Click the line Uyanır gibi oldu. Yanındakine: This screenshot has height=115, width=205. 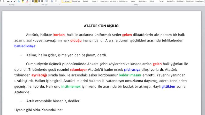[x=39, y=110]
